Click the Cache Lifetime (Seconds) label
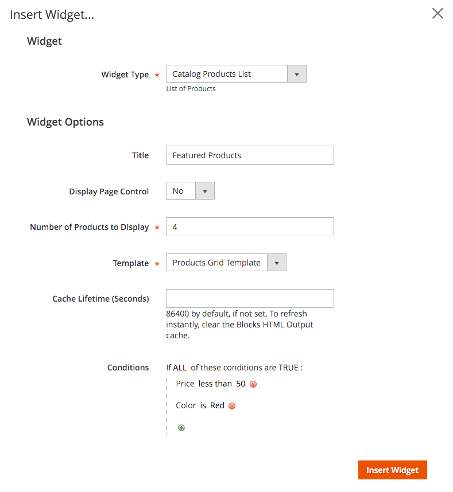This screenshot has width=453, height=492. 100,299
